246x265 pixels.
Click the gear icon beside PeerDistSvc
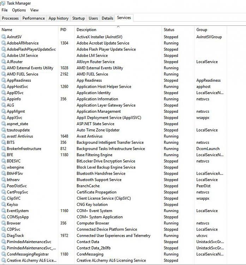4,186
